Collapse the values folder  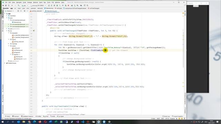point(9,46)
